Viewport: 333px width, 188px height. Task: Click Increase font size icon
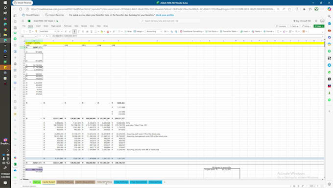coord(66,31)
